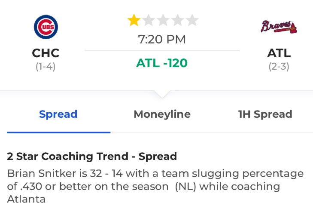The width and height of the screenshot is (313, 212).
Task: Click the Brian Snitker trend description
Action: point(155,186)
